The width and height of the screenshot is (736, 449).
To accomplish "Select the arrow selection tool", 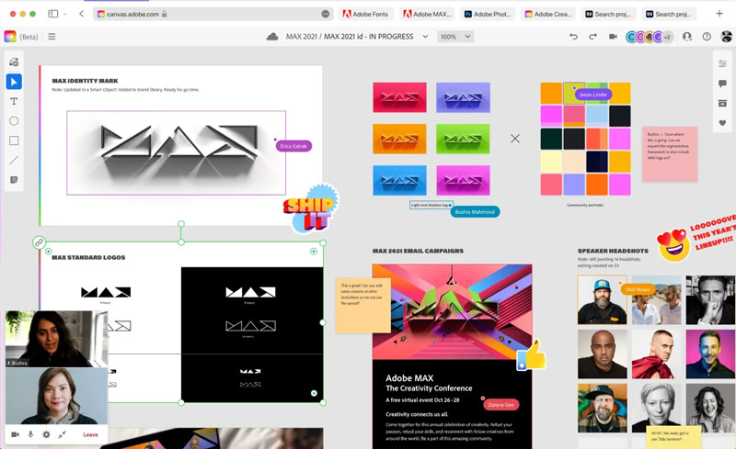I will point(14,82).
